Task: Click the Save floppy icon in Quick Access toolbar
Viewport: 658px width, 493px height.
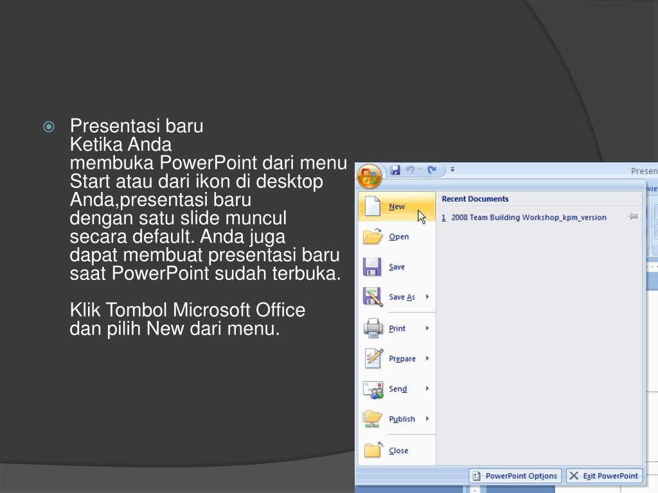Action: [395, 169]
